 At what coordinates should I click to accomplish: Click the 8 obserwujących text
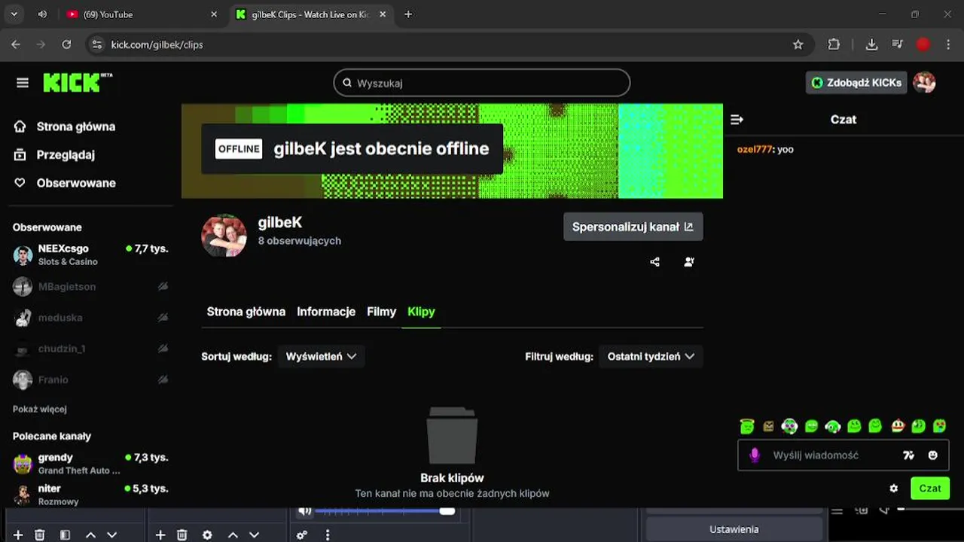pos(300,241)
